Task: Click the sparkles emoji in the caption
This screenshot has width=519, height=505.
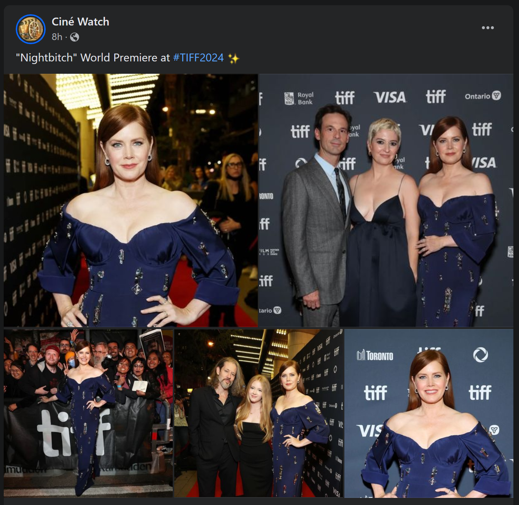Action: (233, 58)
